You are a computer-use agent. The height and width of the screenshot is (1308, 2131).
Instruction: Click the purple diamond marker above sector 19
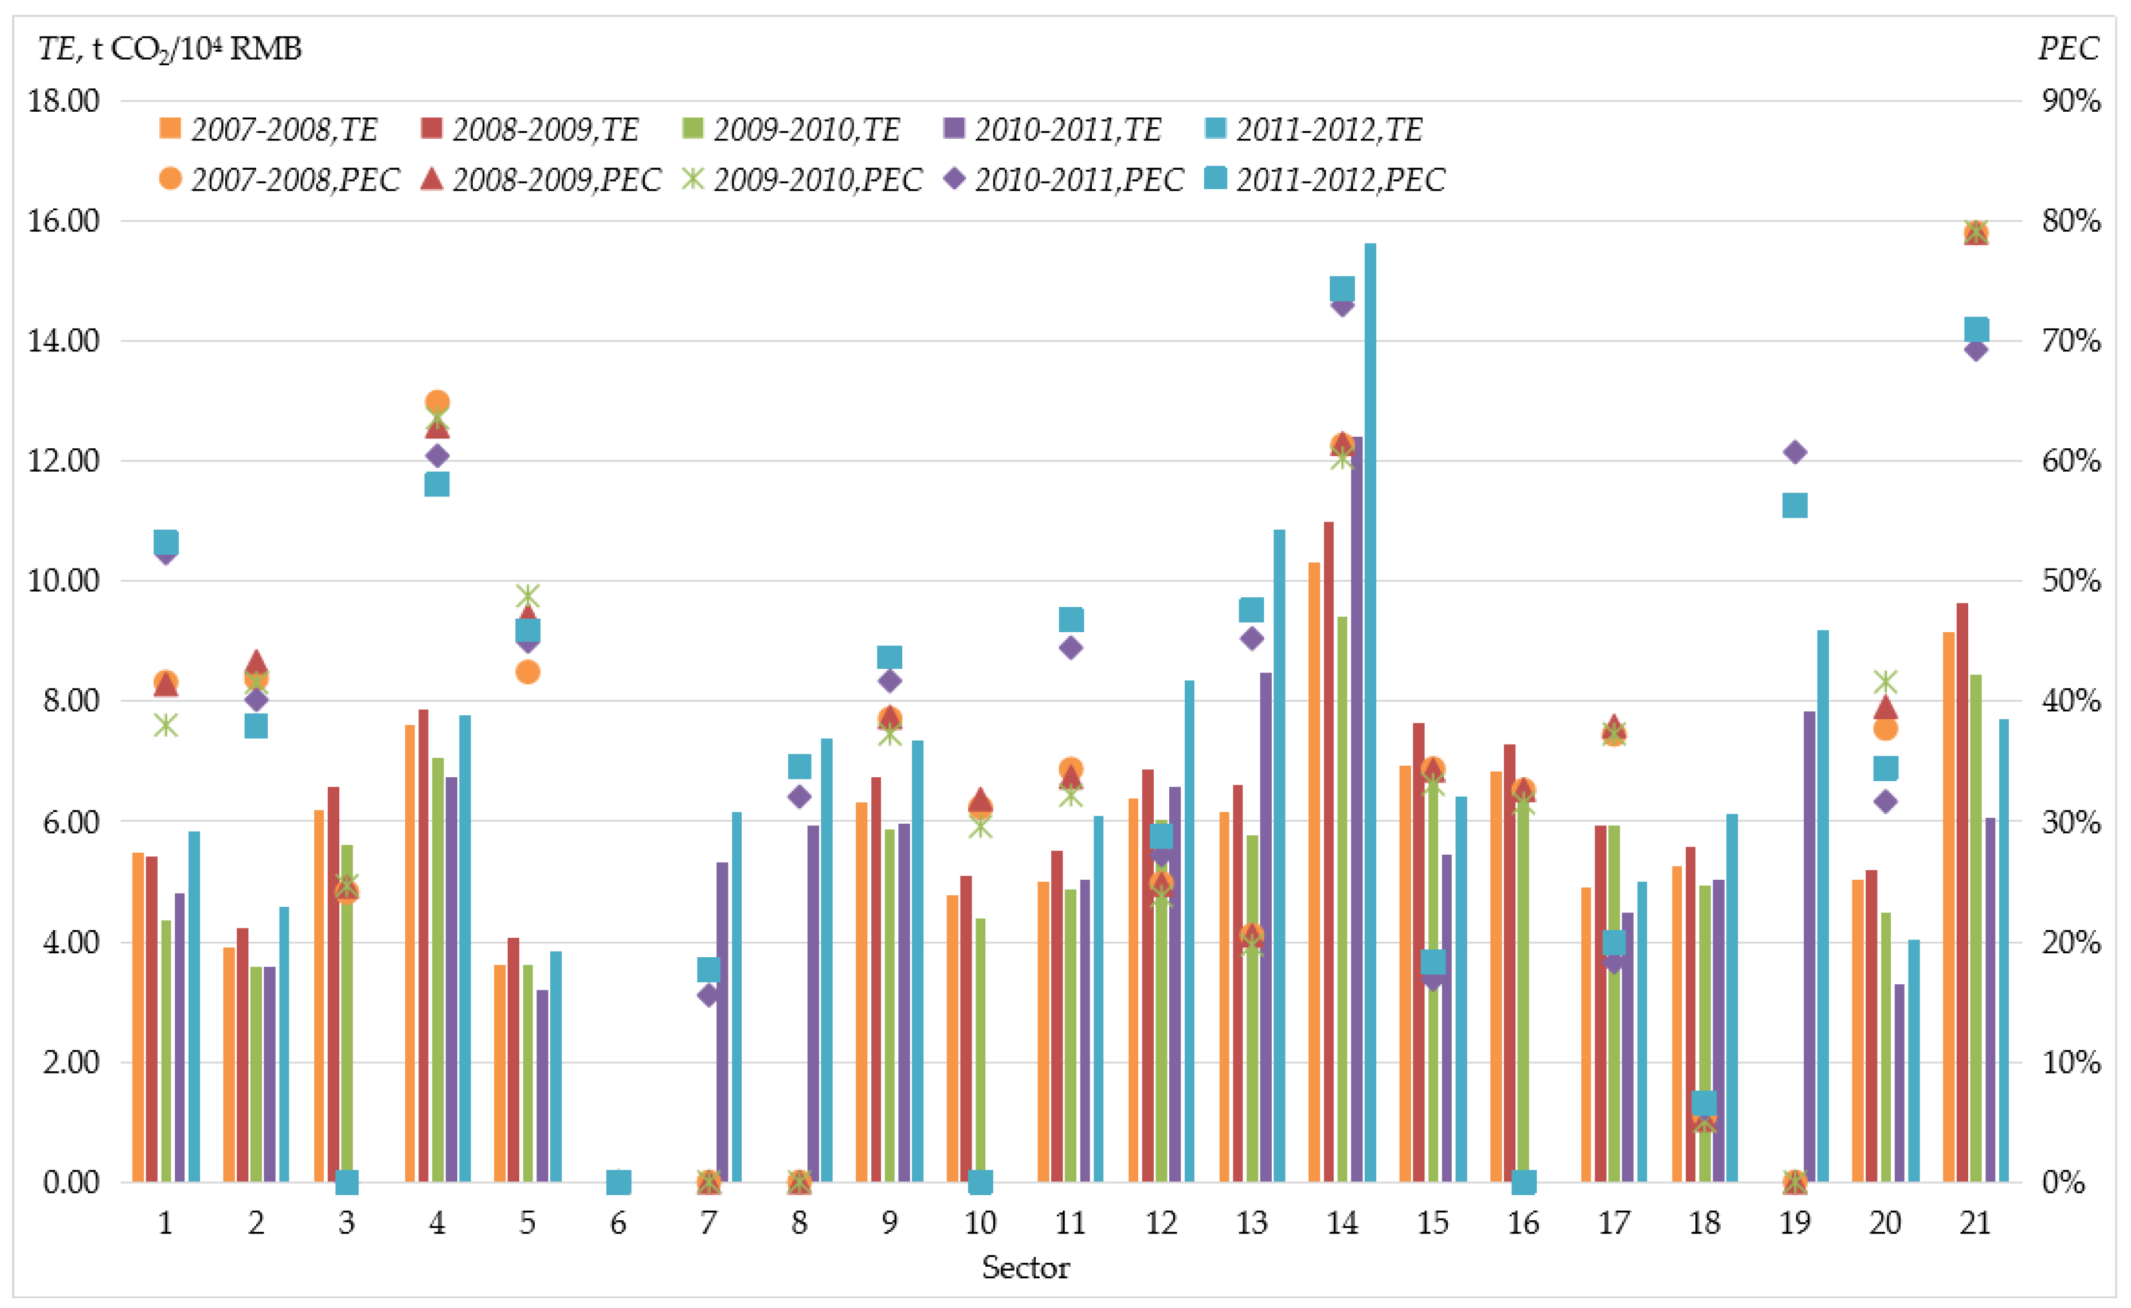[x=1795, y=452]
